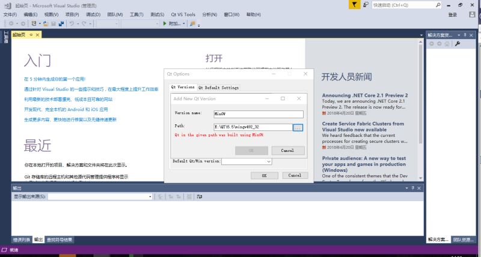
Task: Open the Tools (工具) menu
Action: click(136, 14)
